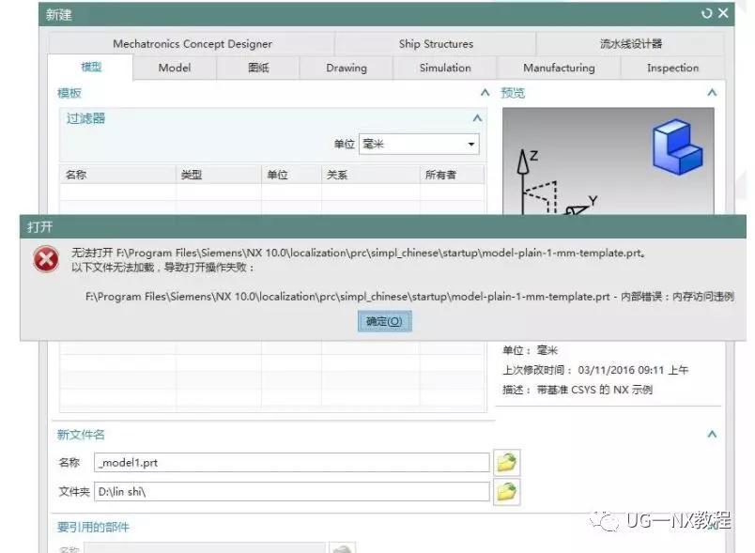This screenshot has width=755, height=553.
Task: Click the browse icon under 要引用的部件
Action: click(342, 547)
